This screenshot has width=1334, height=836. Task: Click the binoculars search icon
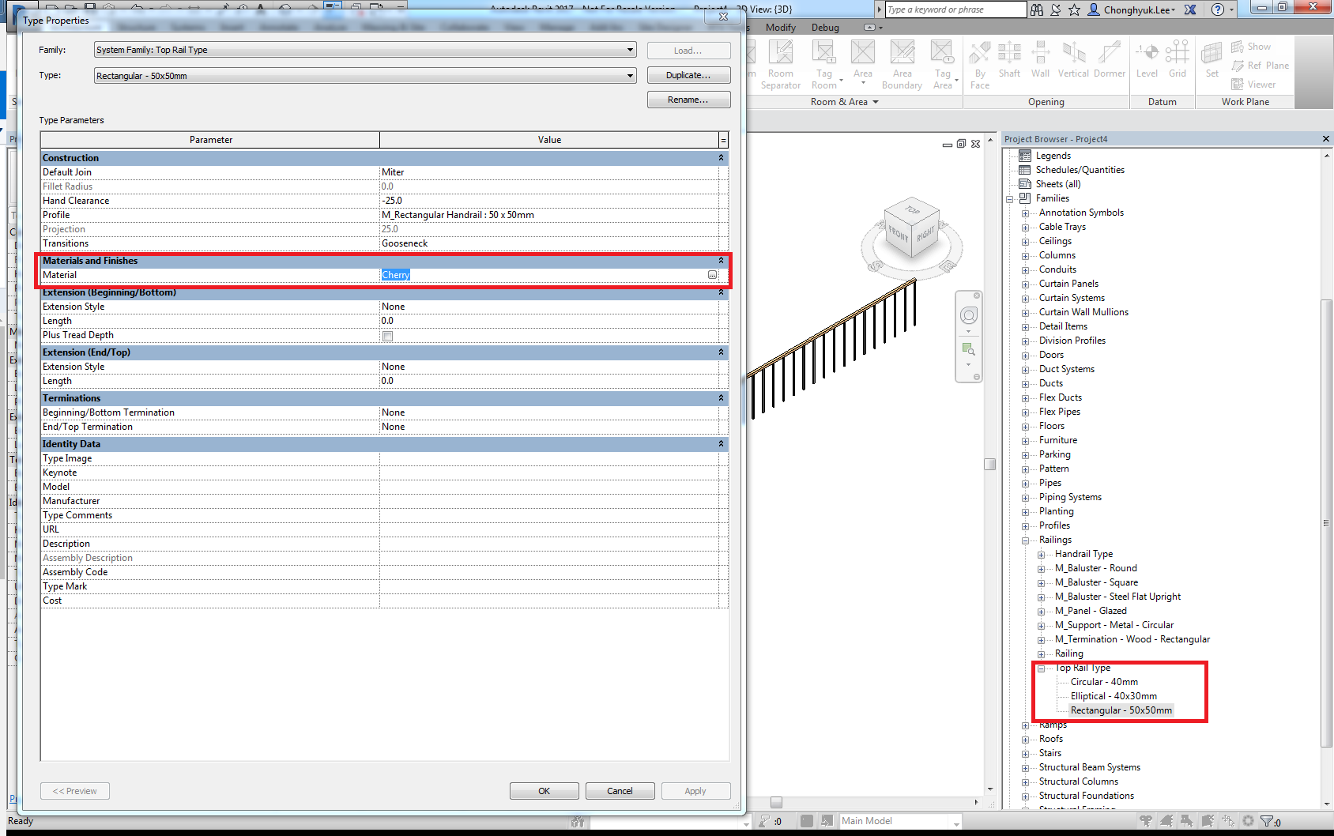[x=1037, y=9]
